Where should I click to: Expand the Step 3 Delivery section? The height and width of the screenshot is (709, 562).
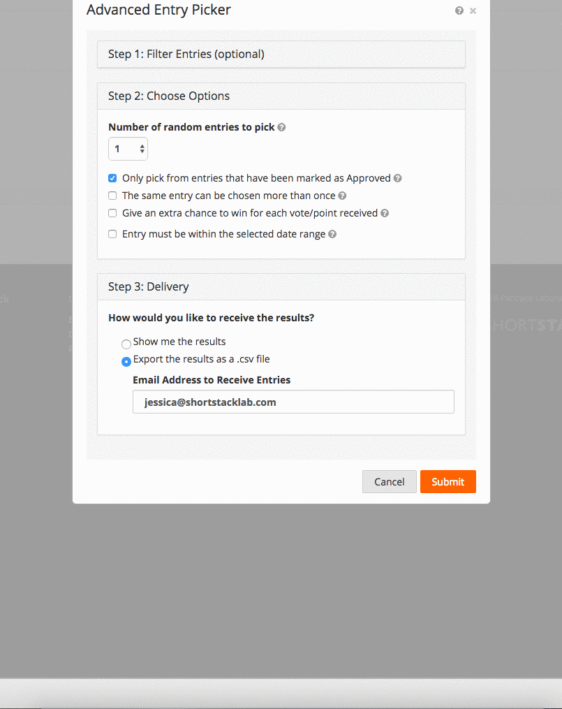click(x=281, y=286)
